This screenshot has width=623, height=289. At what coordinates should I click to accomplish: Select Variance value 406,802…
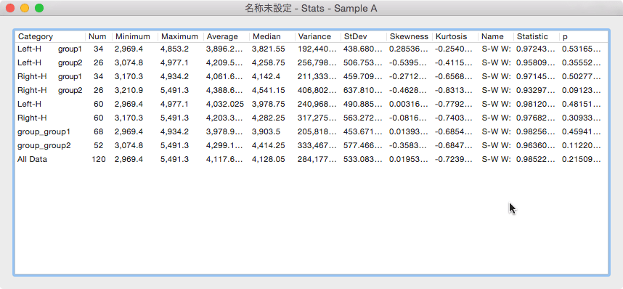(317, 90)
